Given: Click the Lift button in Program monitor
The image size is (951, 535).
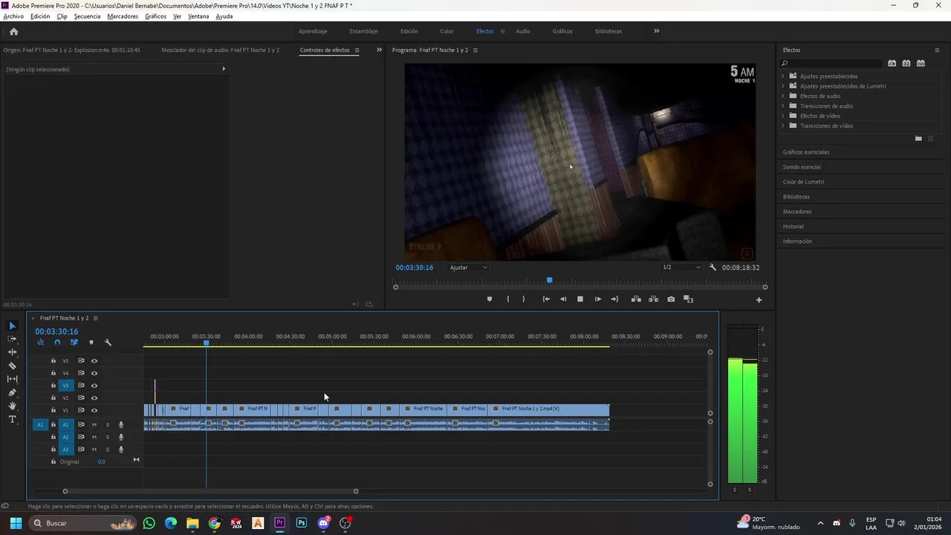Looking at the screenshot, I should 636,299.
